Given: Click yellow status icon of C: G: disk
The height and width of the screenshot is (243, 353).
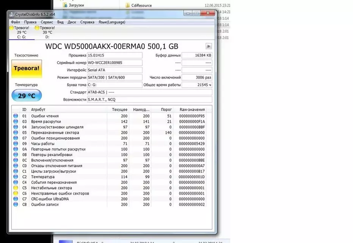Looking at the screenshot, I should click(11, 28).
